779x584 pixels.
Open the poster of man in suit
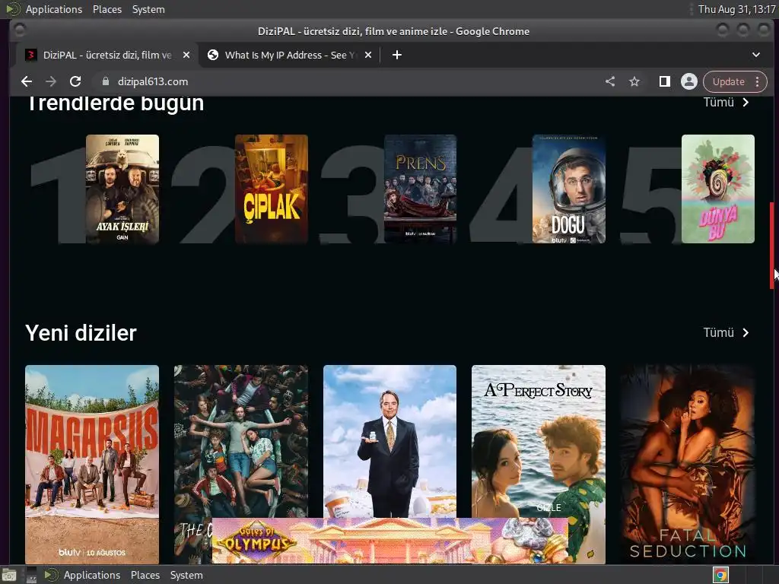(389, 442)
